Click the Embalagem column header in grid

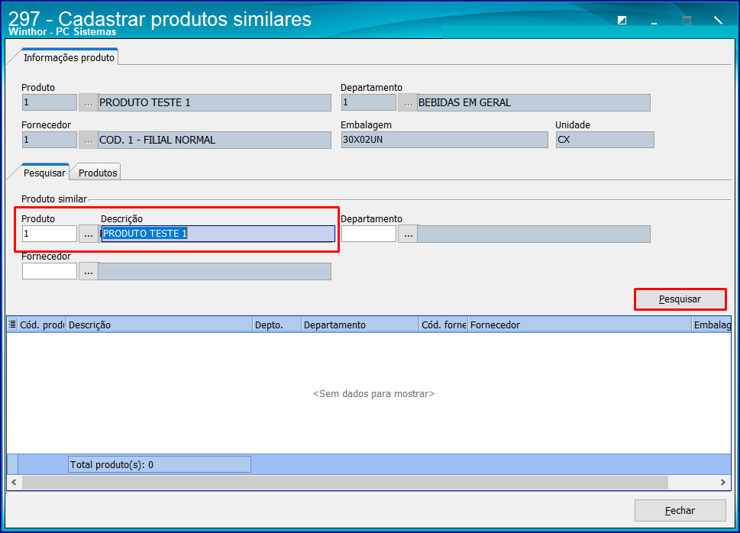pos(712,325)
